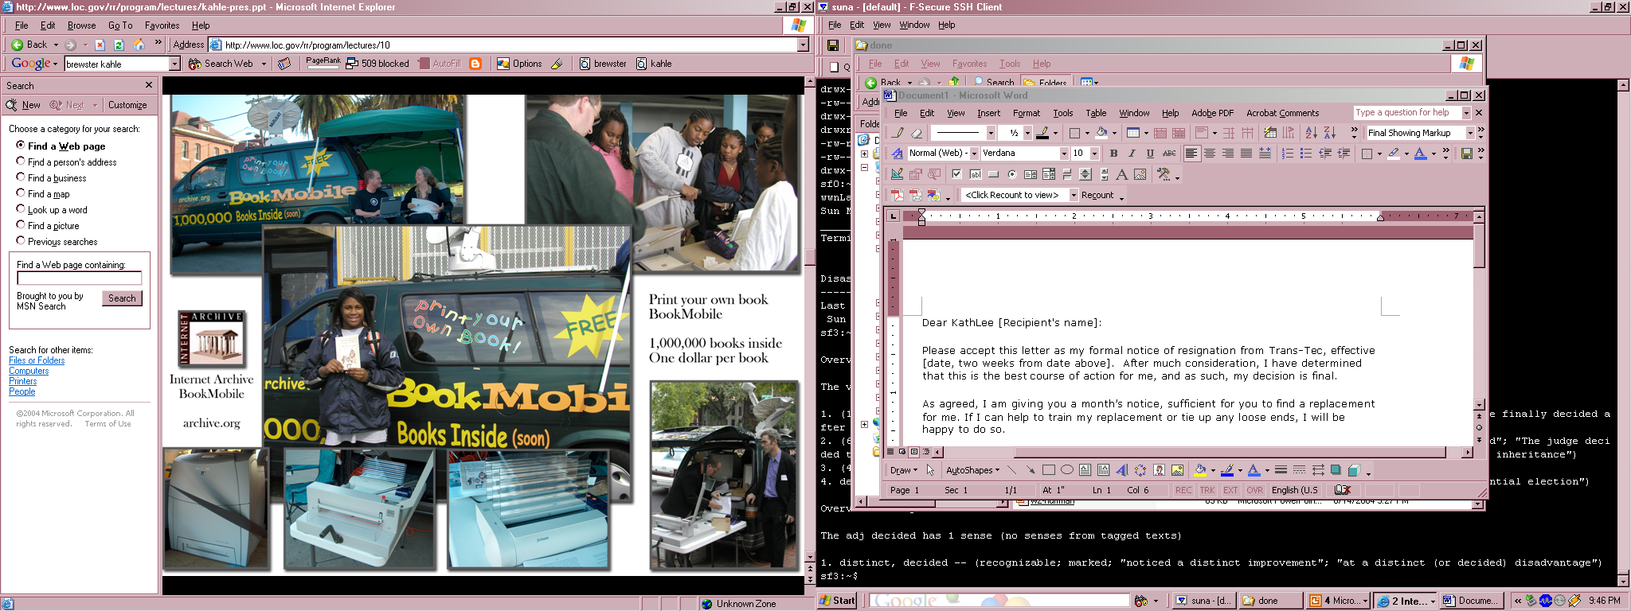The height and width of the screenshot is (611, 1631).
Task: Expand the 'Final Showing Markup' dropdown
Action: click(x=1470, y=133)
